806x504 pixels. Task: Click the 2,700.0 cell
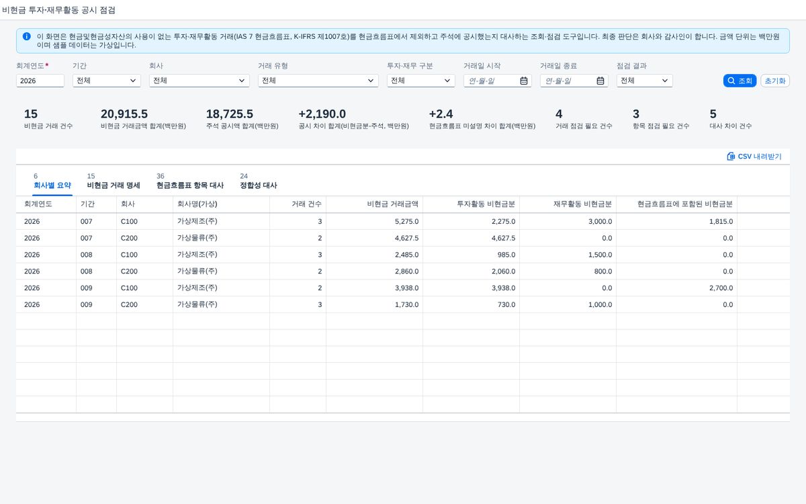[677, 288]
